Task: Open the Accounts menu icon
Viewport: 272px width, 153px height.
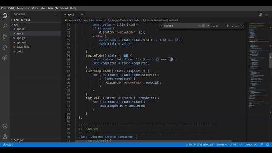Action: [x=5, y=126]
